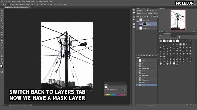
Task: Select the Pen tool
Action: pyautogui.click(x=2, y=48)
